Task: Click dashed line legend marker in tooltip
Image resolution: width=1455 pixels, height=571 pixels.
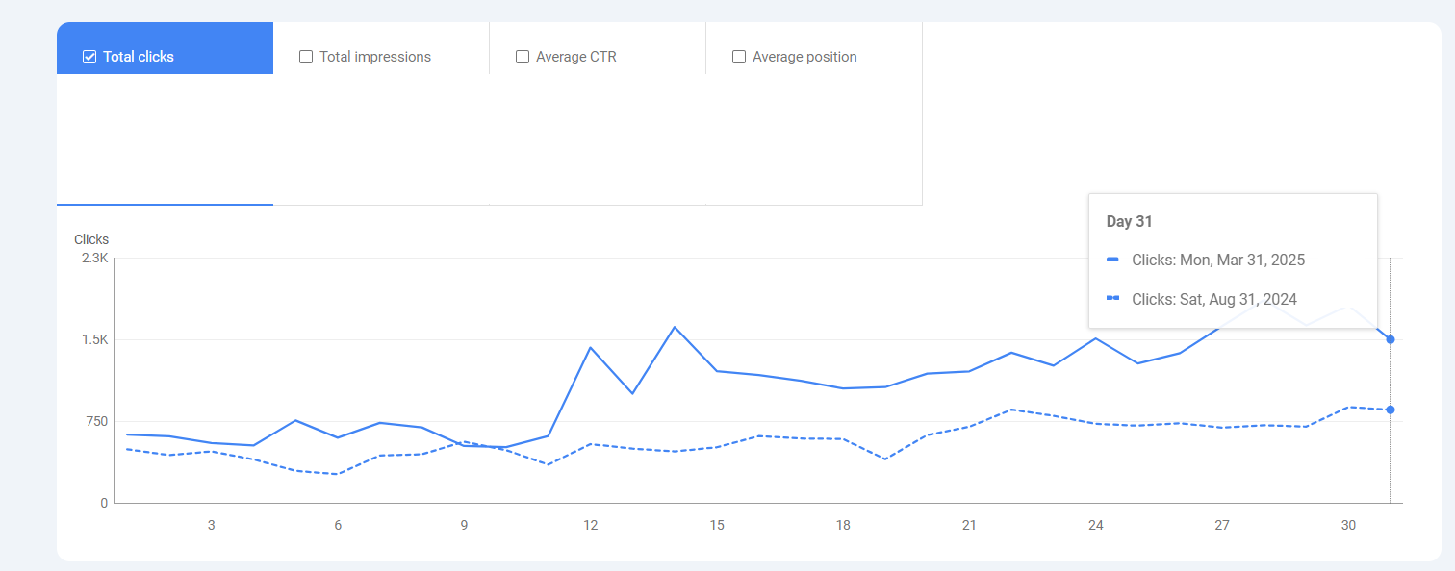Action: (1112, 299)
